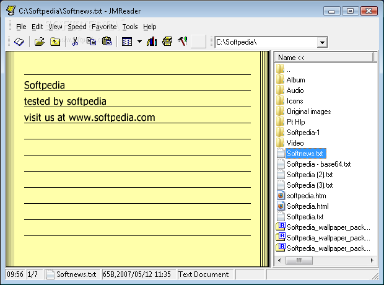Click the stacked printer toolbar icon
This screenshot has width=384, height=285.
[167, 42]
